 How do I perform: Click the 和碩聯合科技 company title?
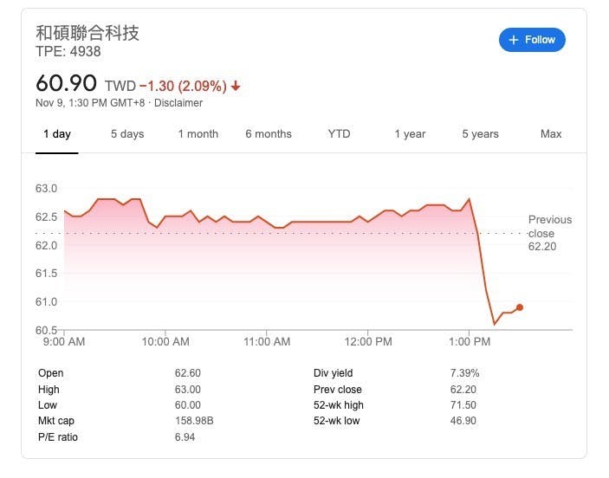[87, 33]
